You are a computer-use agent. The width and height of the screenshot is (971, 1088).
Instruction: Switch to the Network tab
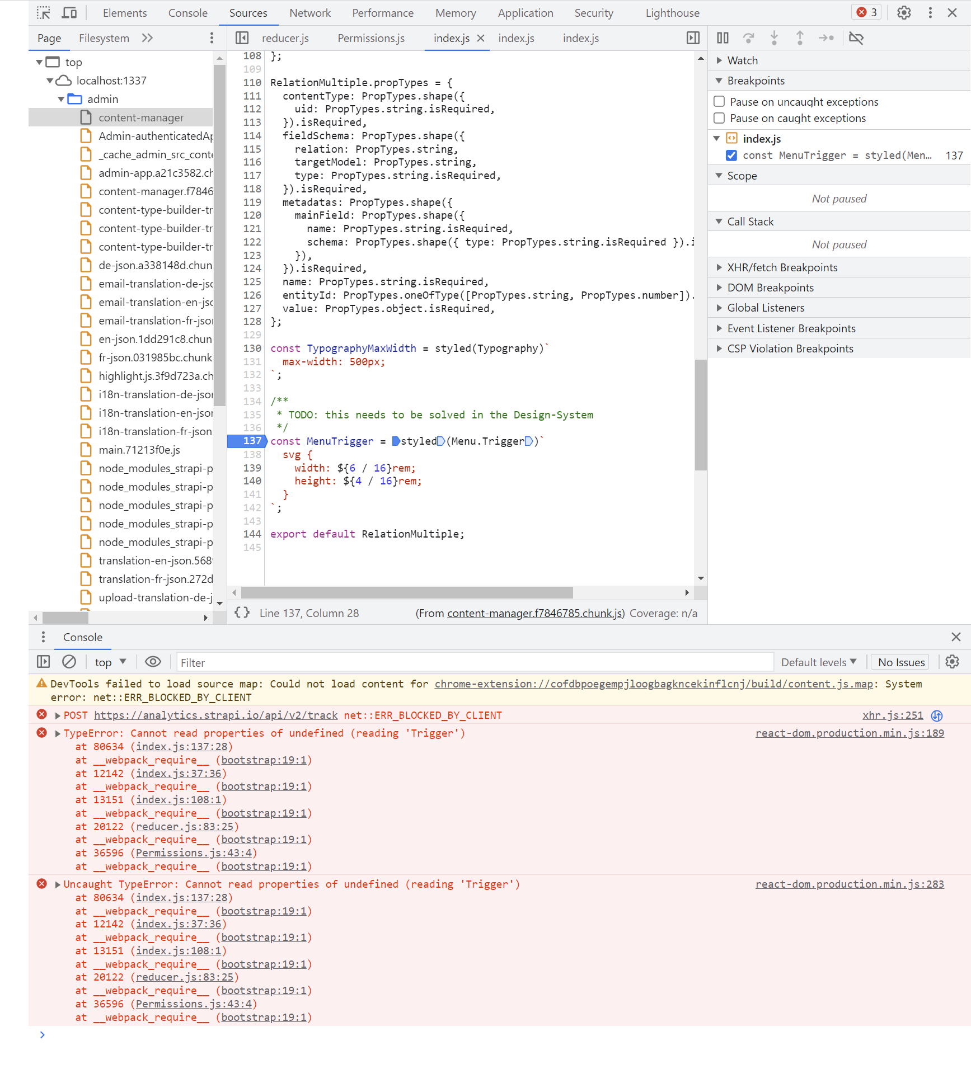point(309,12)
